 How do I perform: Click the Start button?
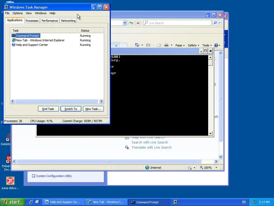(x=13, y=202)
